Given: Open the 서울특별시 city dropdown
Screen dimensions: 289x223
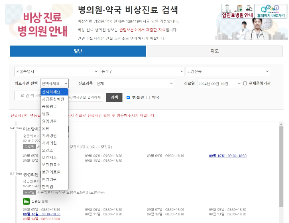Looking at the screenshot, I should [x=57, y=71].
